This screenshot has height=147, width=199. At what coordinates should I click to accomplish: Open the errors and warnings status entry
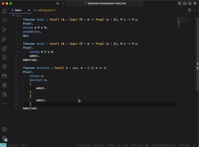13,145
